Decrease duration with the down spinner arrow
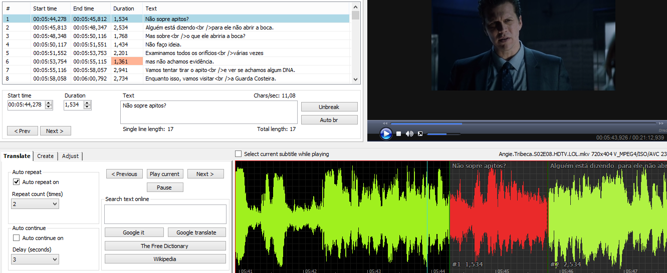The image size is (667, 273). point(87,107)
